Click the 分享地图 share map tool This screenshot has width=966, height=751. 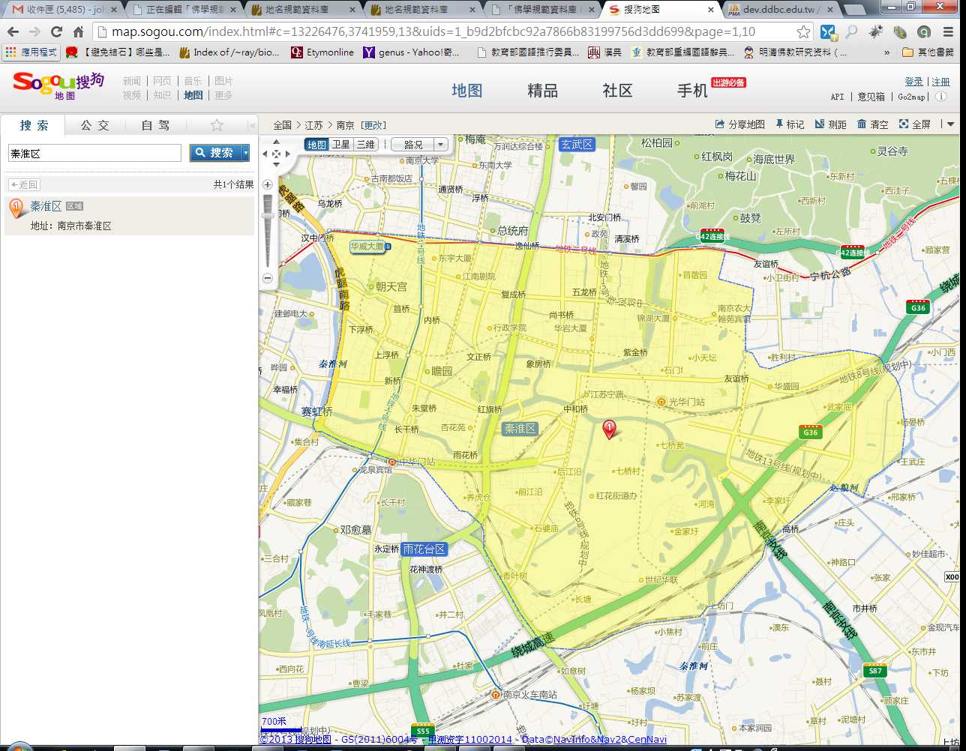739,124
